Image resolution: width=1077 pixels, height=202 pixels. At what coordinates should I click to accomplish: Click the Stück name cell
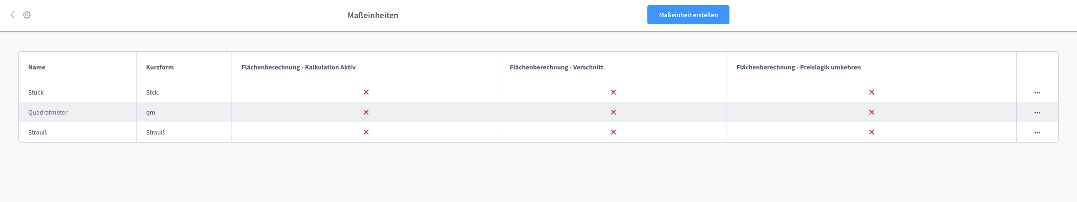coord(36,92)
